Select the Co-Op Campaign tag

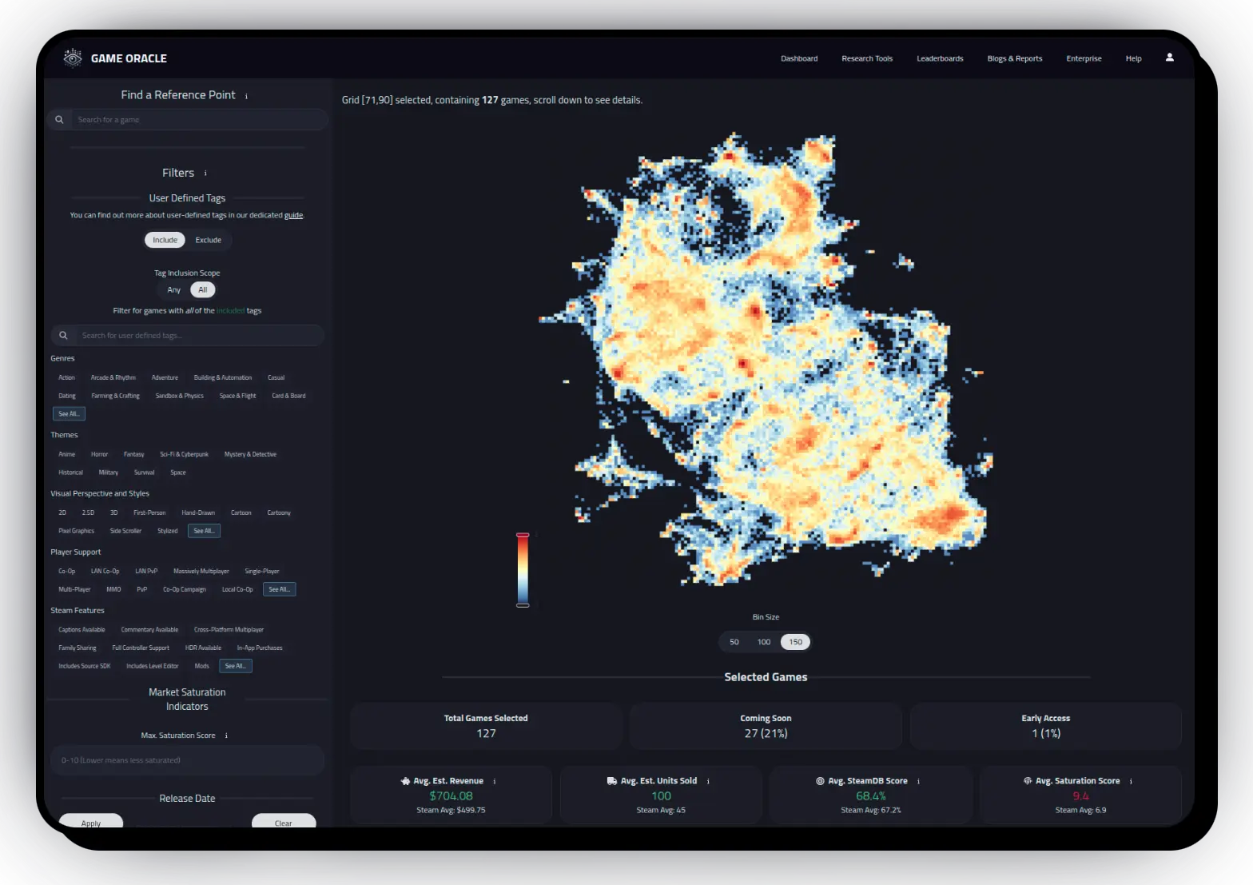[185, 589]
